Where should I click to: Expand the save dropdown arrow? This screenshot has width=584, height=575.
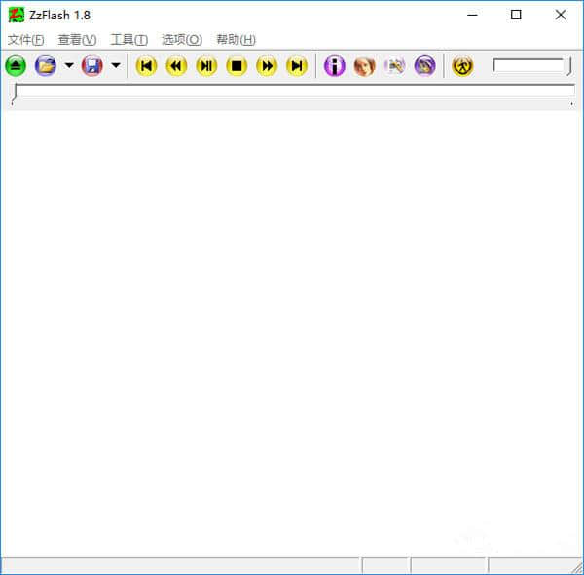click(116, 66)
